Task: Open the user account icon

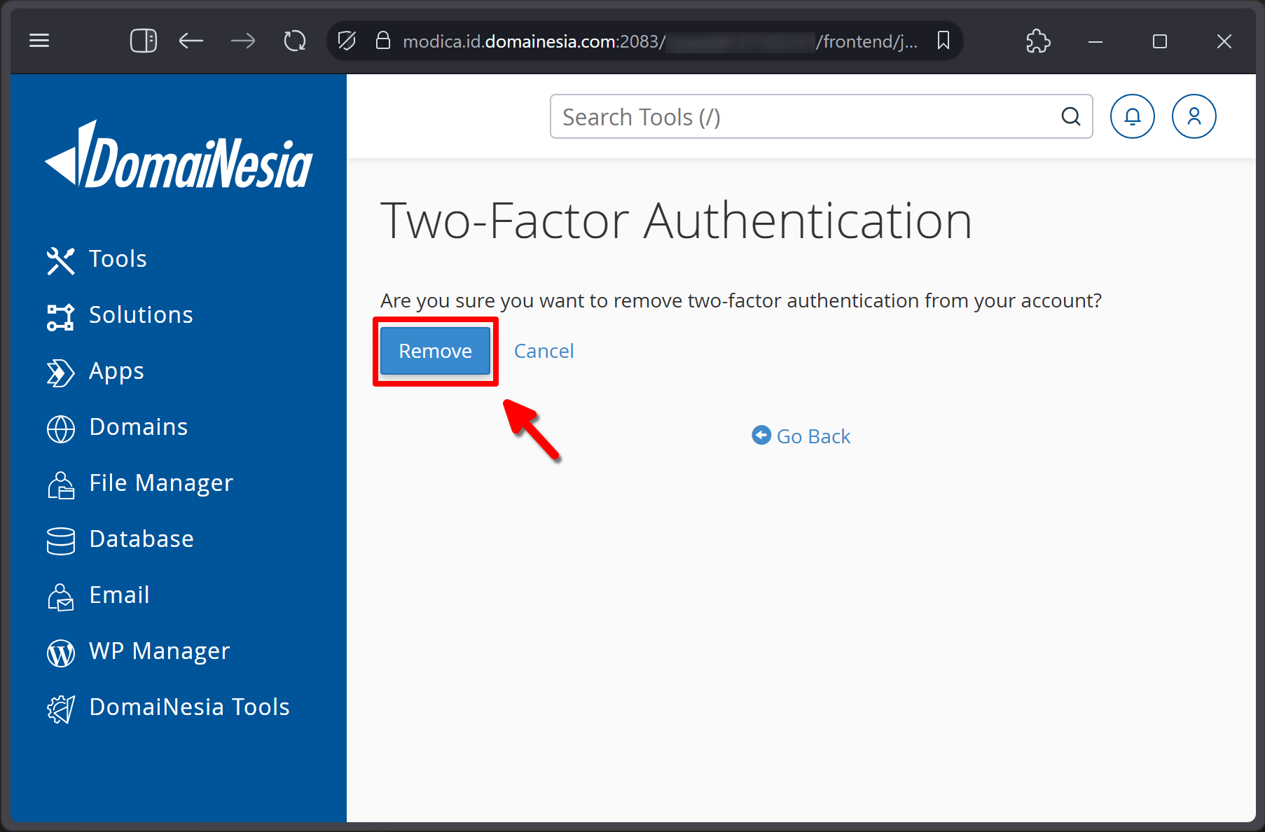Action: 1194,116
